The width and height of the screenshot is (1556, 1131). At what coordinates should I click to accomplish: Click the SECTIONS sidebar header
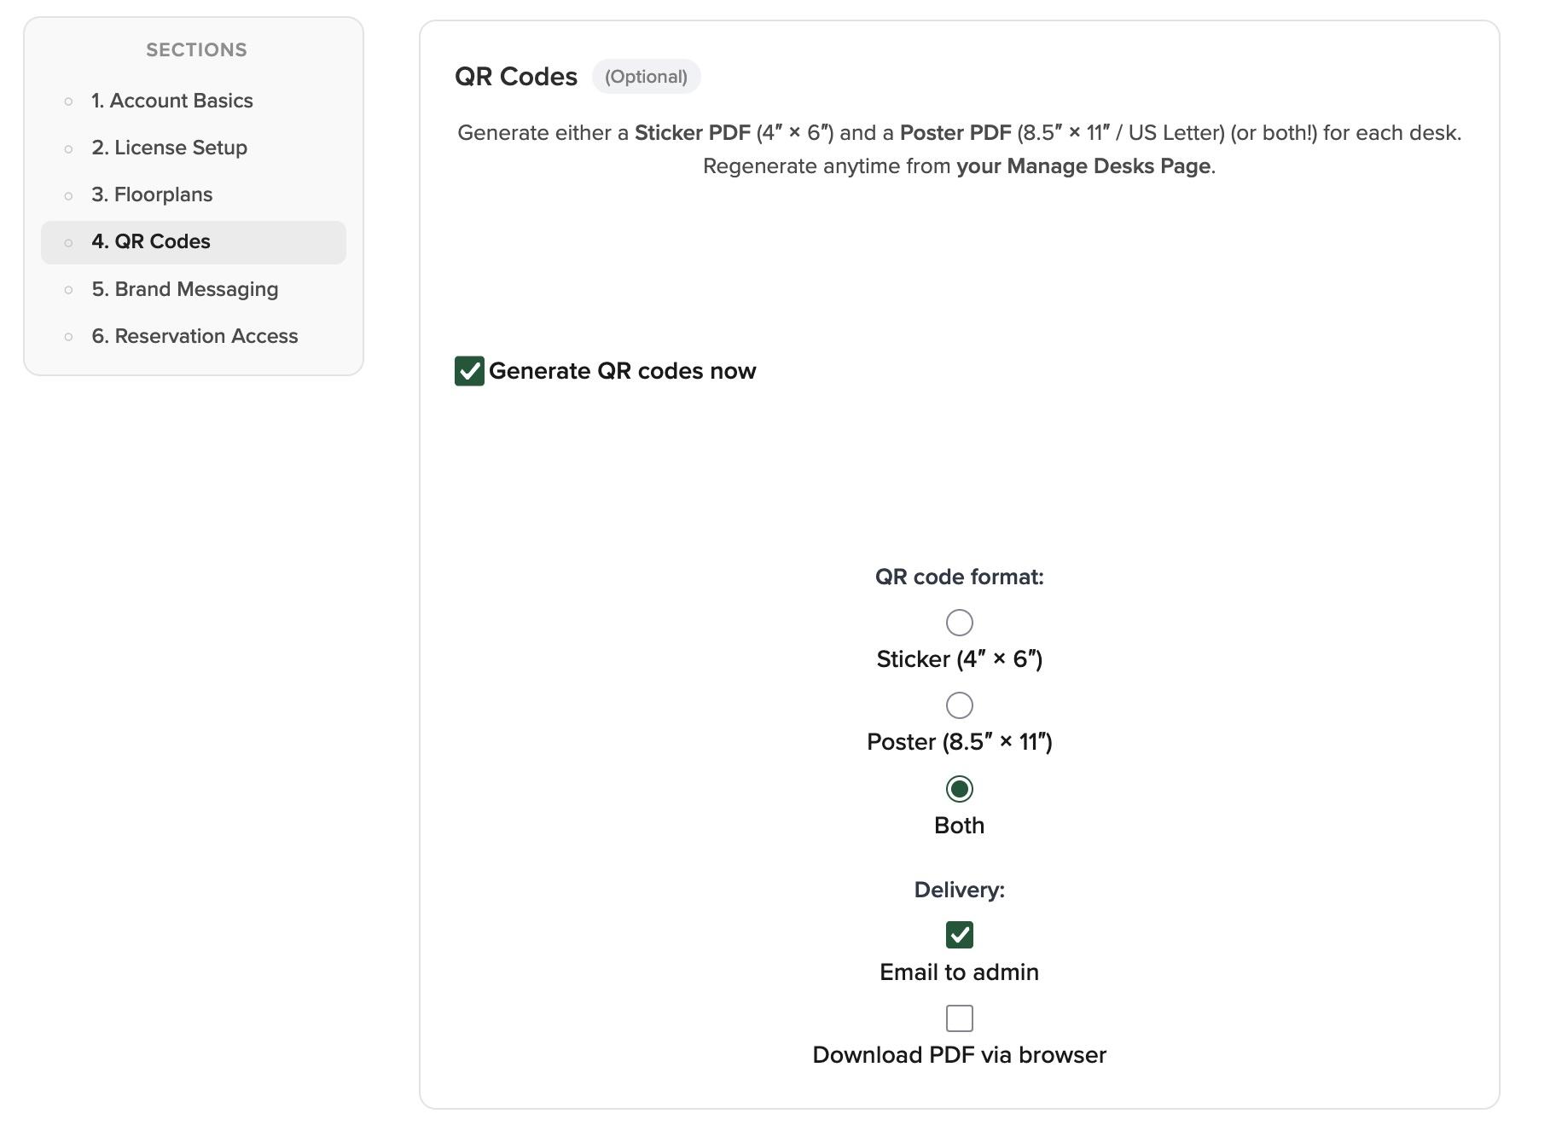pyautogui.click(x=196, y=50)
